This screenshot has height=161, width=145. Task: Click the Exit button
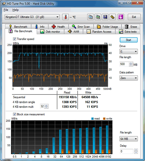click(x=134, y=17)
